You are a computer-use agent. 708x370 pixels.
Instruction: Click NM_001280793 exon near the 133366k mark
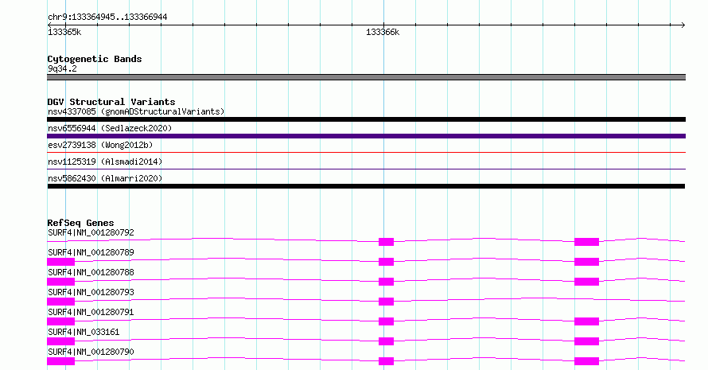(386, 302)
